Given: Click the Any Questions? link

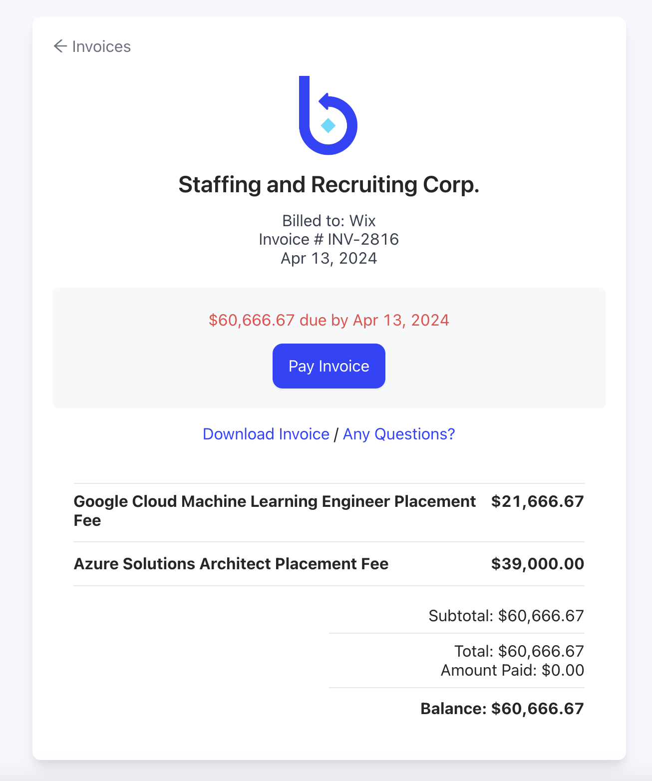Looking at the screenshot, I should pyautogui.click(x=398, y=434).
